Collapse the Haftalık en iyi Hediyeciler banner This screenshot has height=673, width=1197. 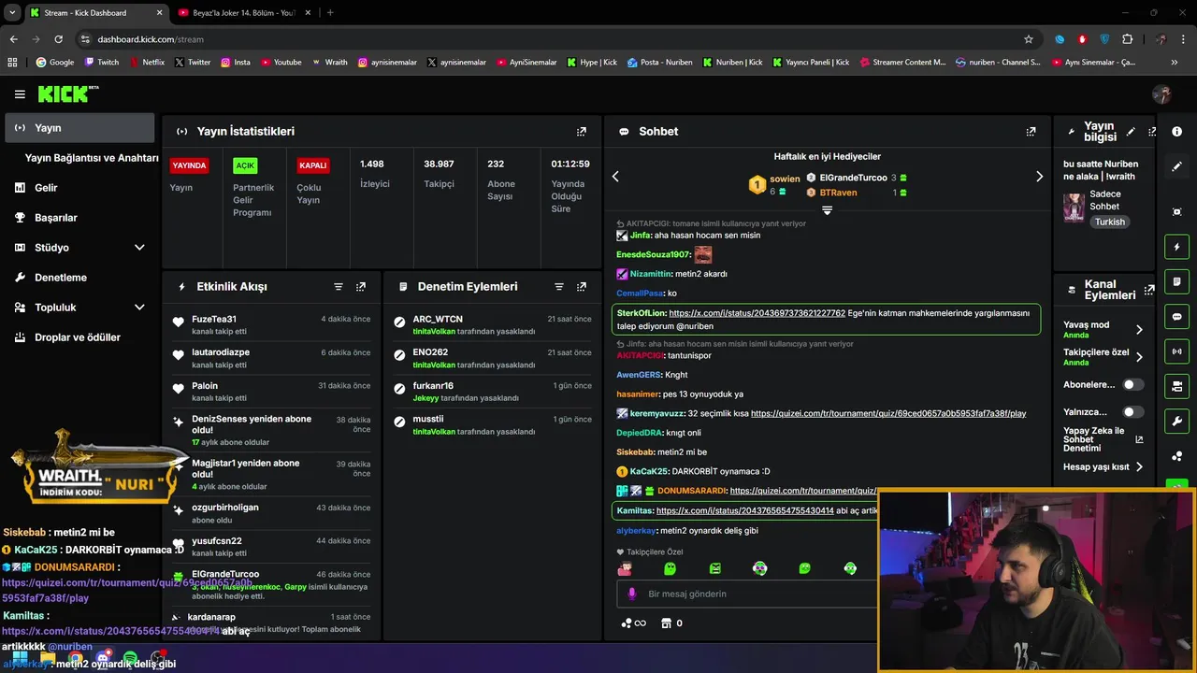pyautogui.click(x=827, y=210)
